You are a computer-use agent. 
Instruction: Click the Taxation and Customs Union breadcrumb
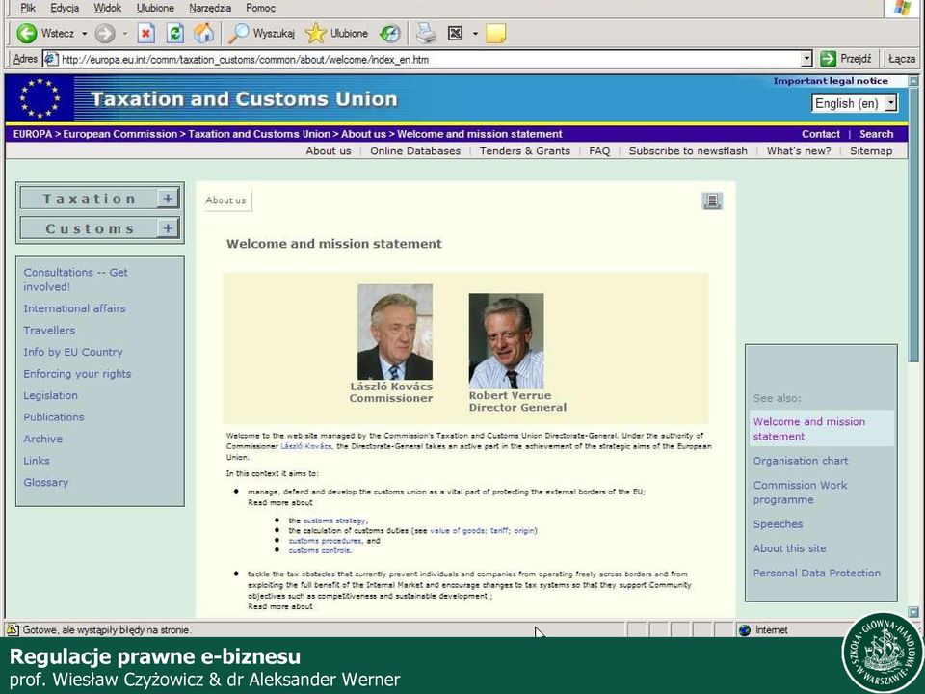click(259, 134)
